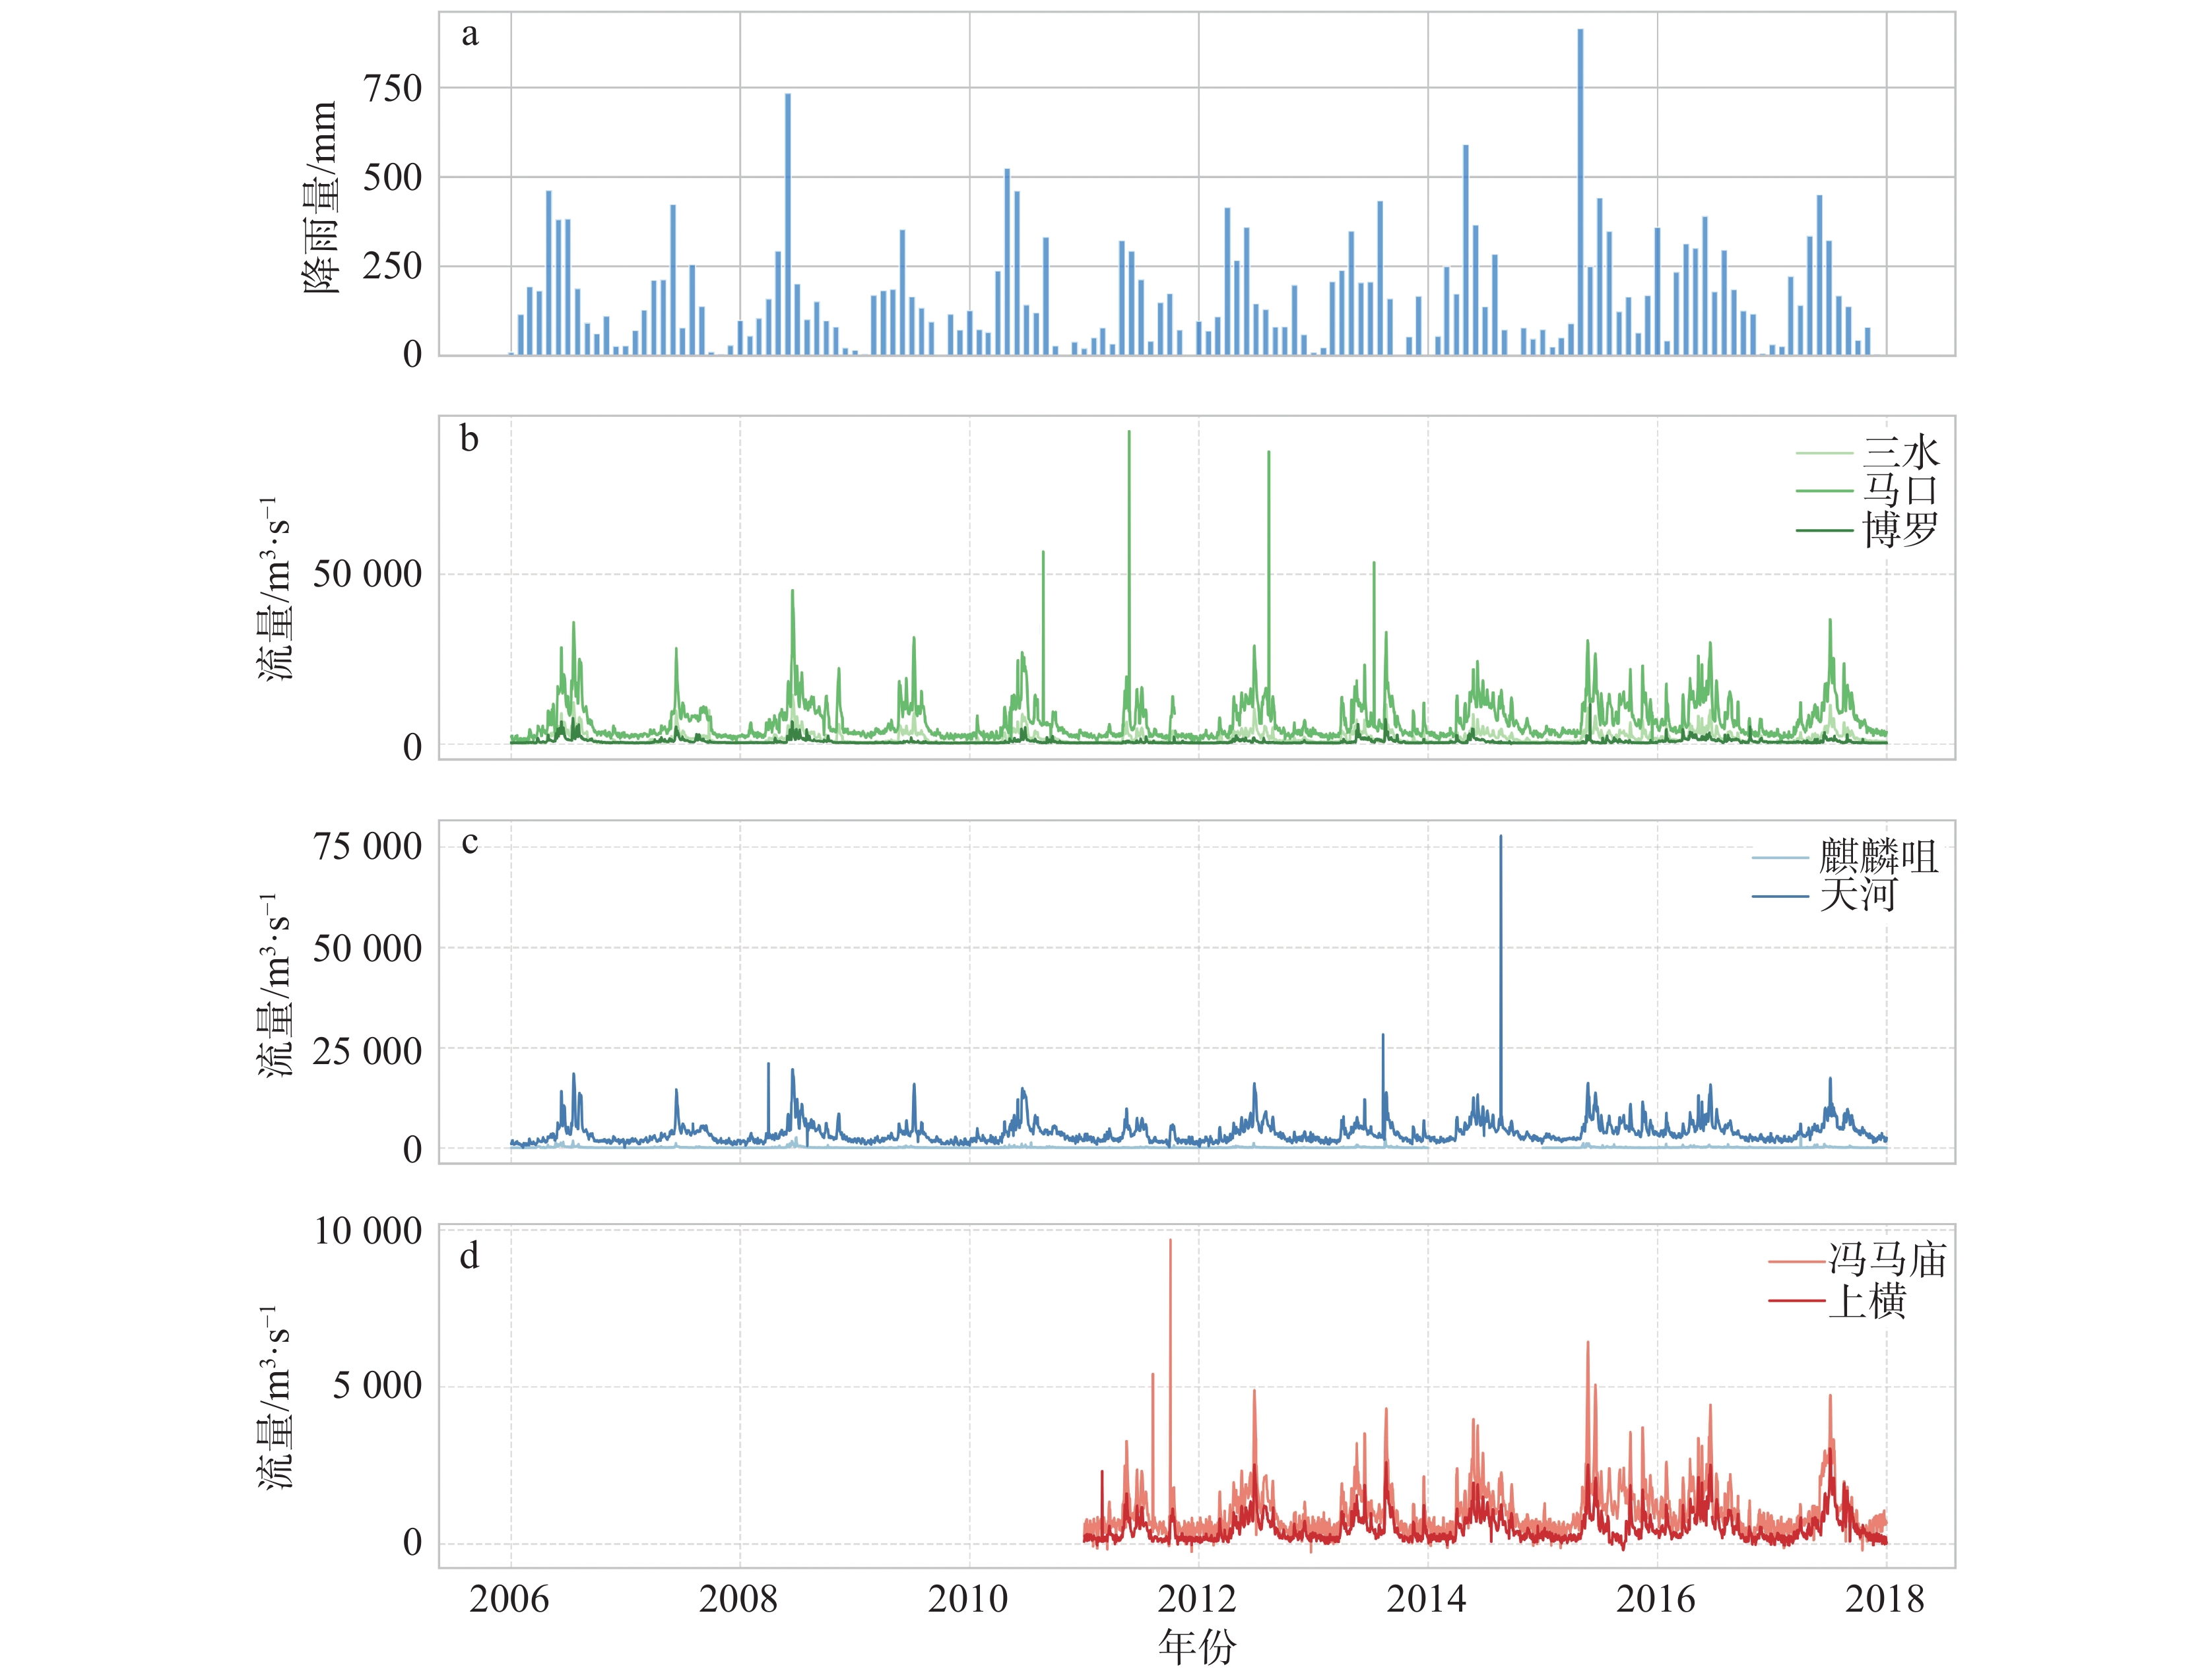Viewport: 2208px width, 1673px height.
Task: Click the 75 000 y-axis tick in panel c
Action: [x=368, y=847]
